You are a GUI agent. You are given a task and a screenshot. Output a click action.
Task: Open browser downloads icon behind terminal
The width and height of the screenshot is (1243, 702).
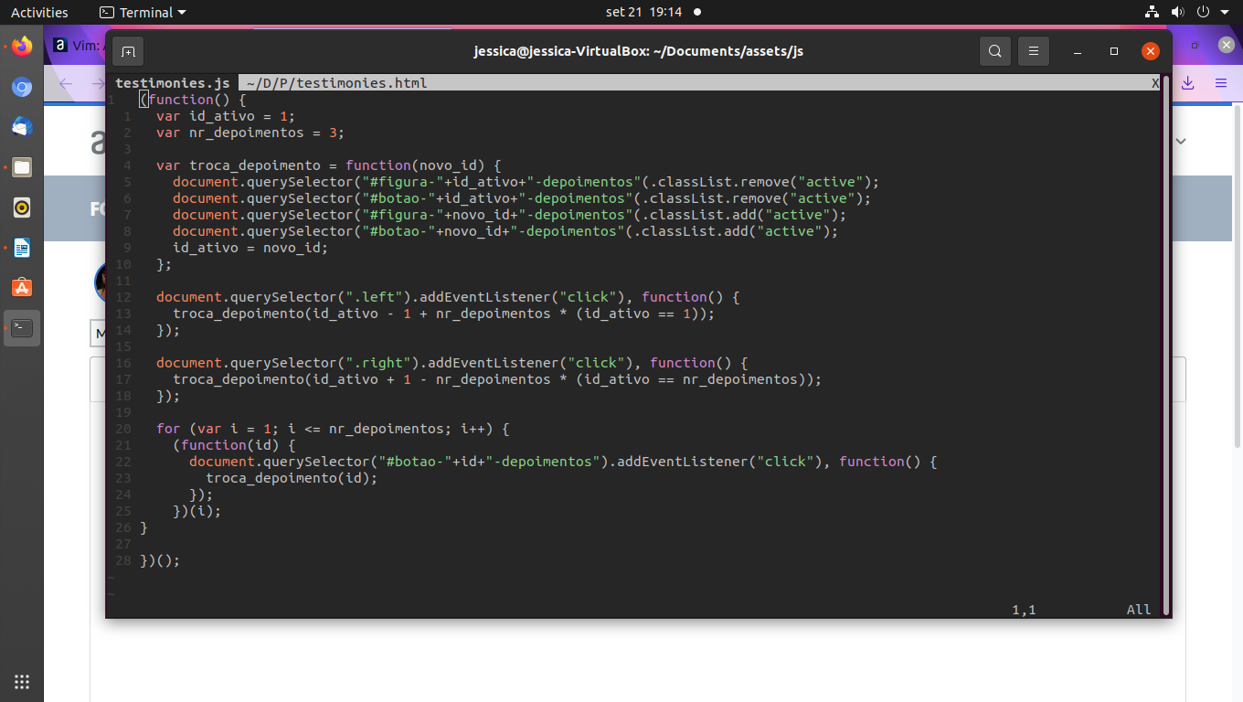1188,83
